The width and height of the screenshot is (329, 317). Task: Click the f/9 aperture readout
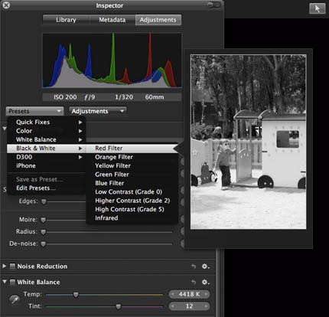(90, 97)
